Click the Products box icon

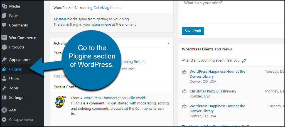pos(4,47)
